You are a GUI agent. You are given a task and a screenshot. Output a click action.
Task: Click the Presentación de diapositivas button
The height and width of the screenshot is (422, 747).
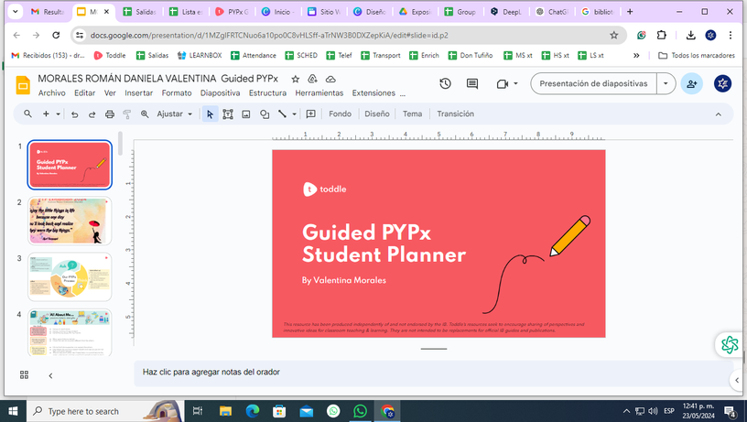click(x=593, y=83)
